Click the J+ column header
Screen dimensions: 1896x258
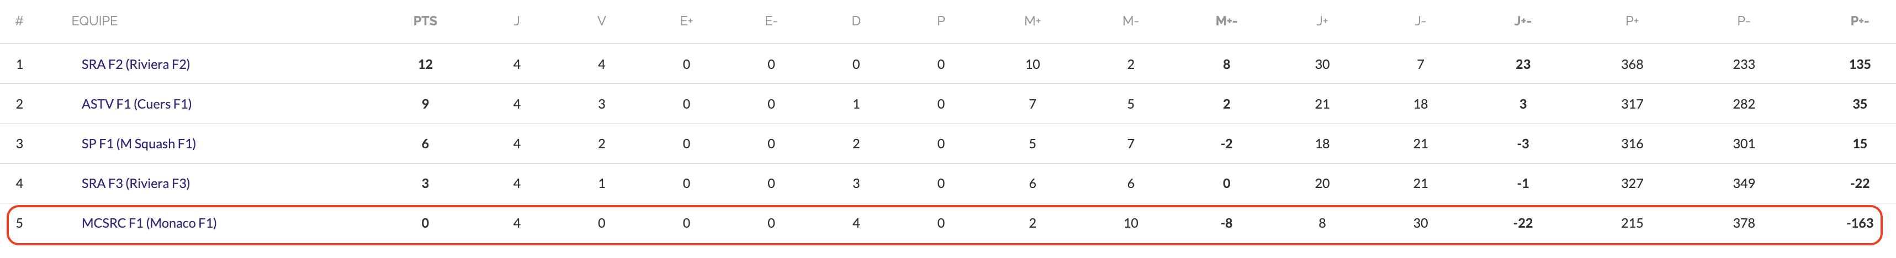[x=1322, y=21]
